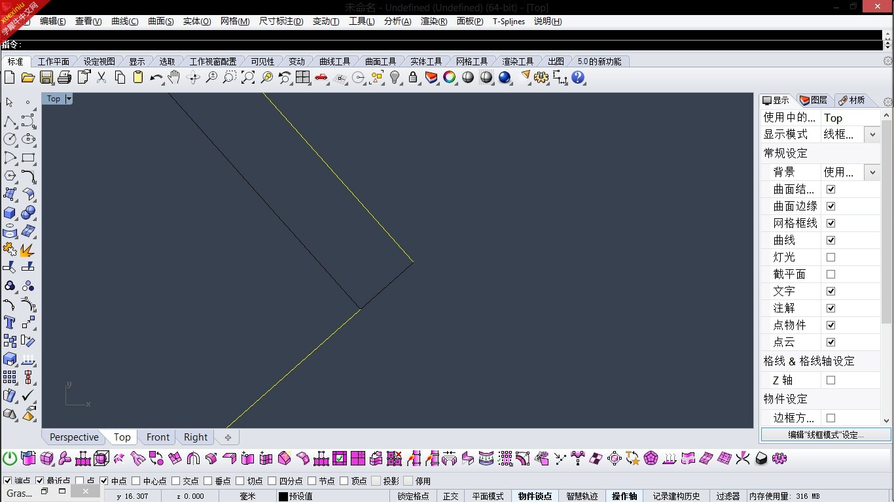Select the Circle tool in left toolbar
Viewport: 894px width, 502px height.
tap(10, 139)
